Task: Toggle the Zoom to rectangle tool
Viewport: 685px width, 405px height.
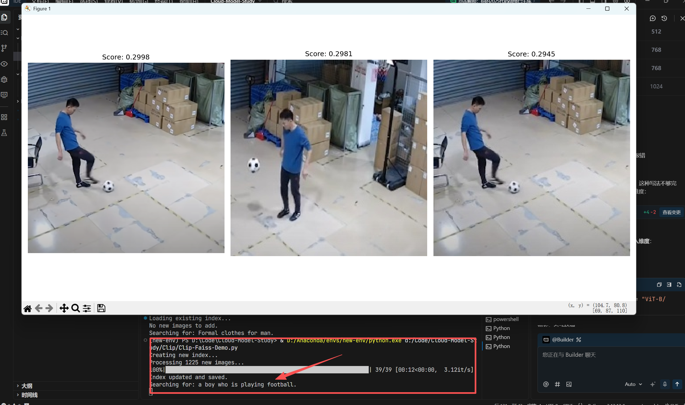Action: tap(75, 308)
